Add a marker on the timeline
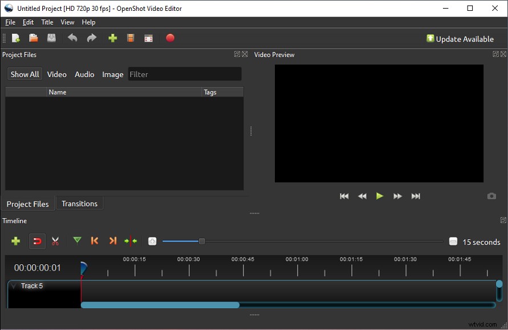508x330 pixels. click(x=77, y=241)
